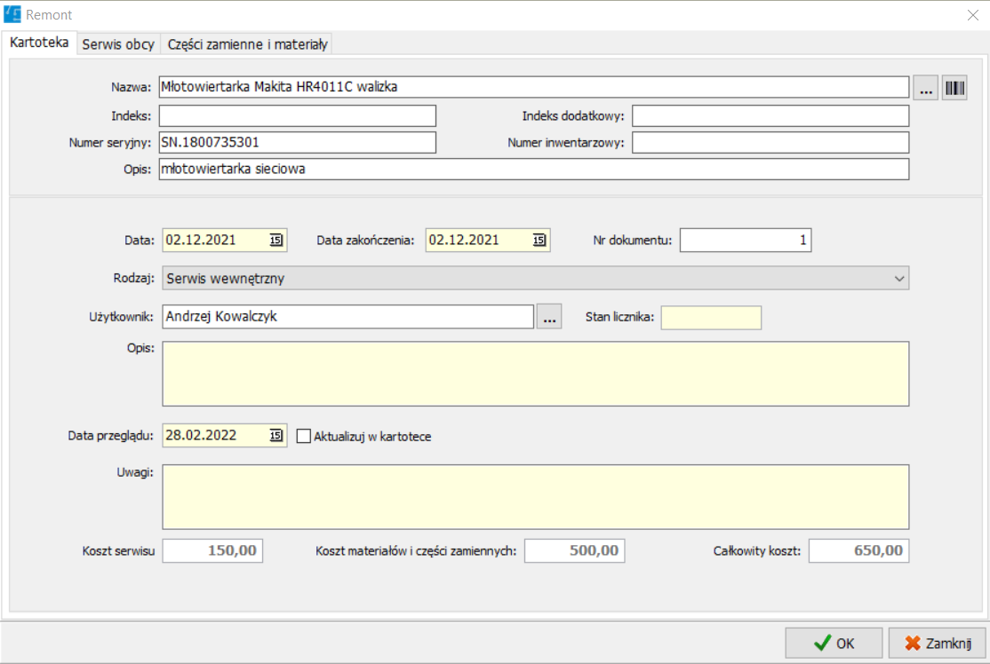Open calendar for Data przeglądu
990x664 pixels.
(275, 436)
